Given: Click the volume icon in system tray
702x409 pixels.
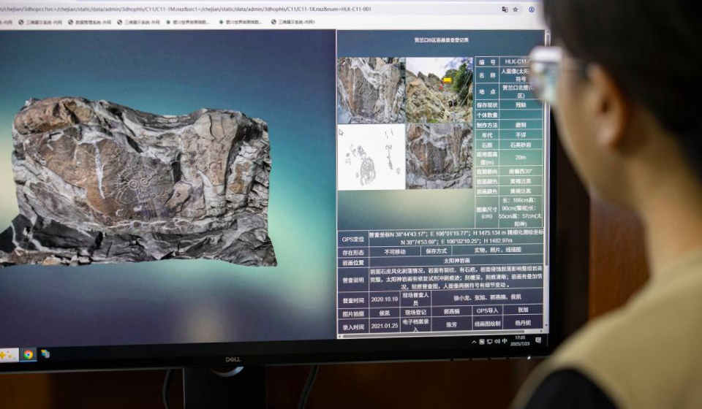Looking at the screenshot, I should click(x=497, y=341).
